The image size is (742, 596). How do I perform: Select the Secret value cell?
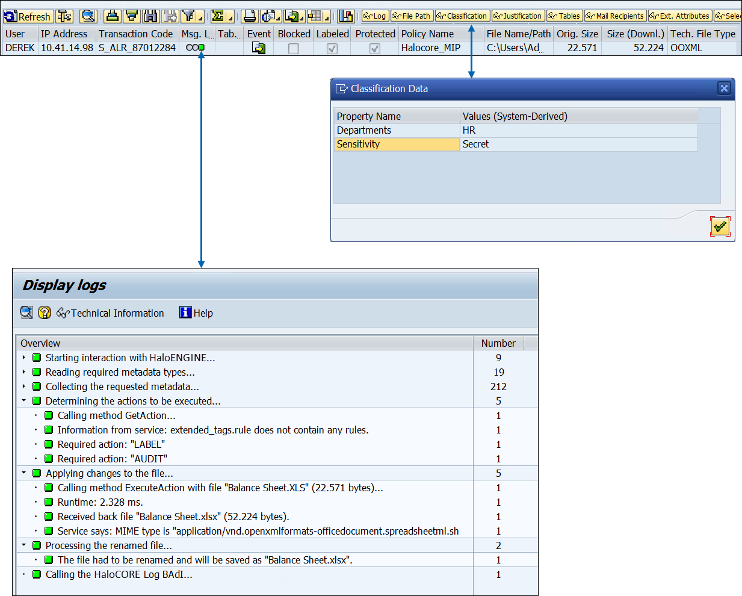coord(579,144)
